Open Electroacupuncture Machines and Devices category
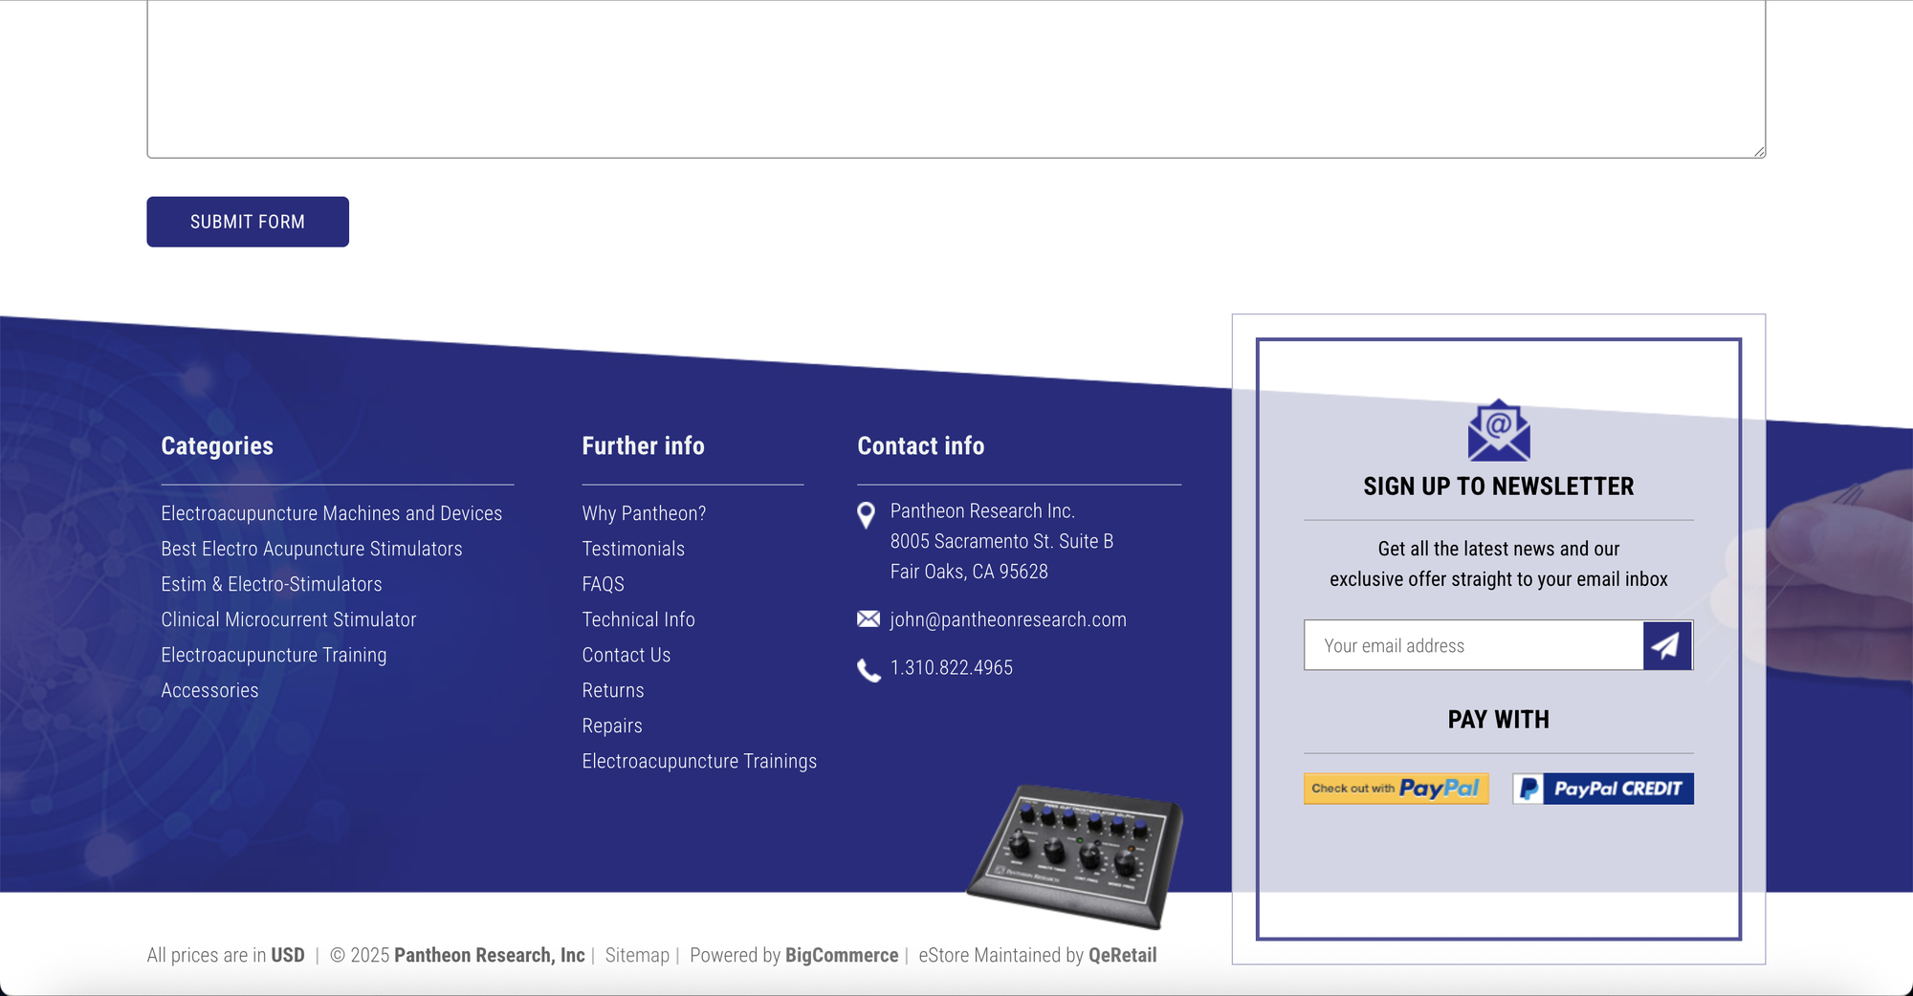This screenshot has width=1913, height=996. (x=332, y=513)
